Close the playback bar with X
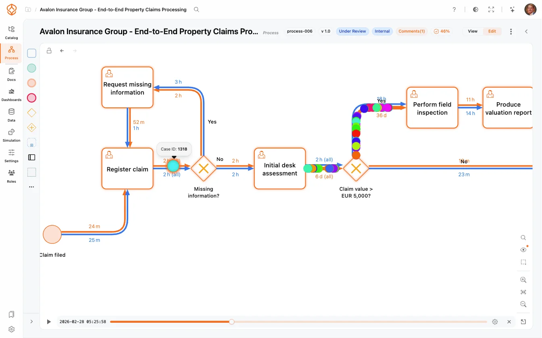The width and height of the screenshot is (542, 338). 509,322
